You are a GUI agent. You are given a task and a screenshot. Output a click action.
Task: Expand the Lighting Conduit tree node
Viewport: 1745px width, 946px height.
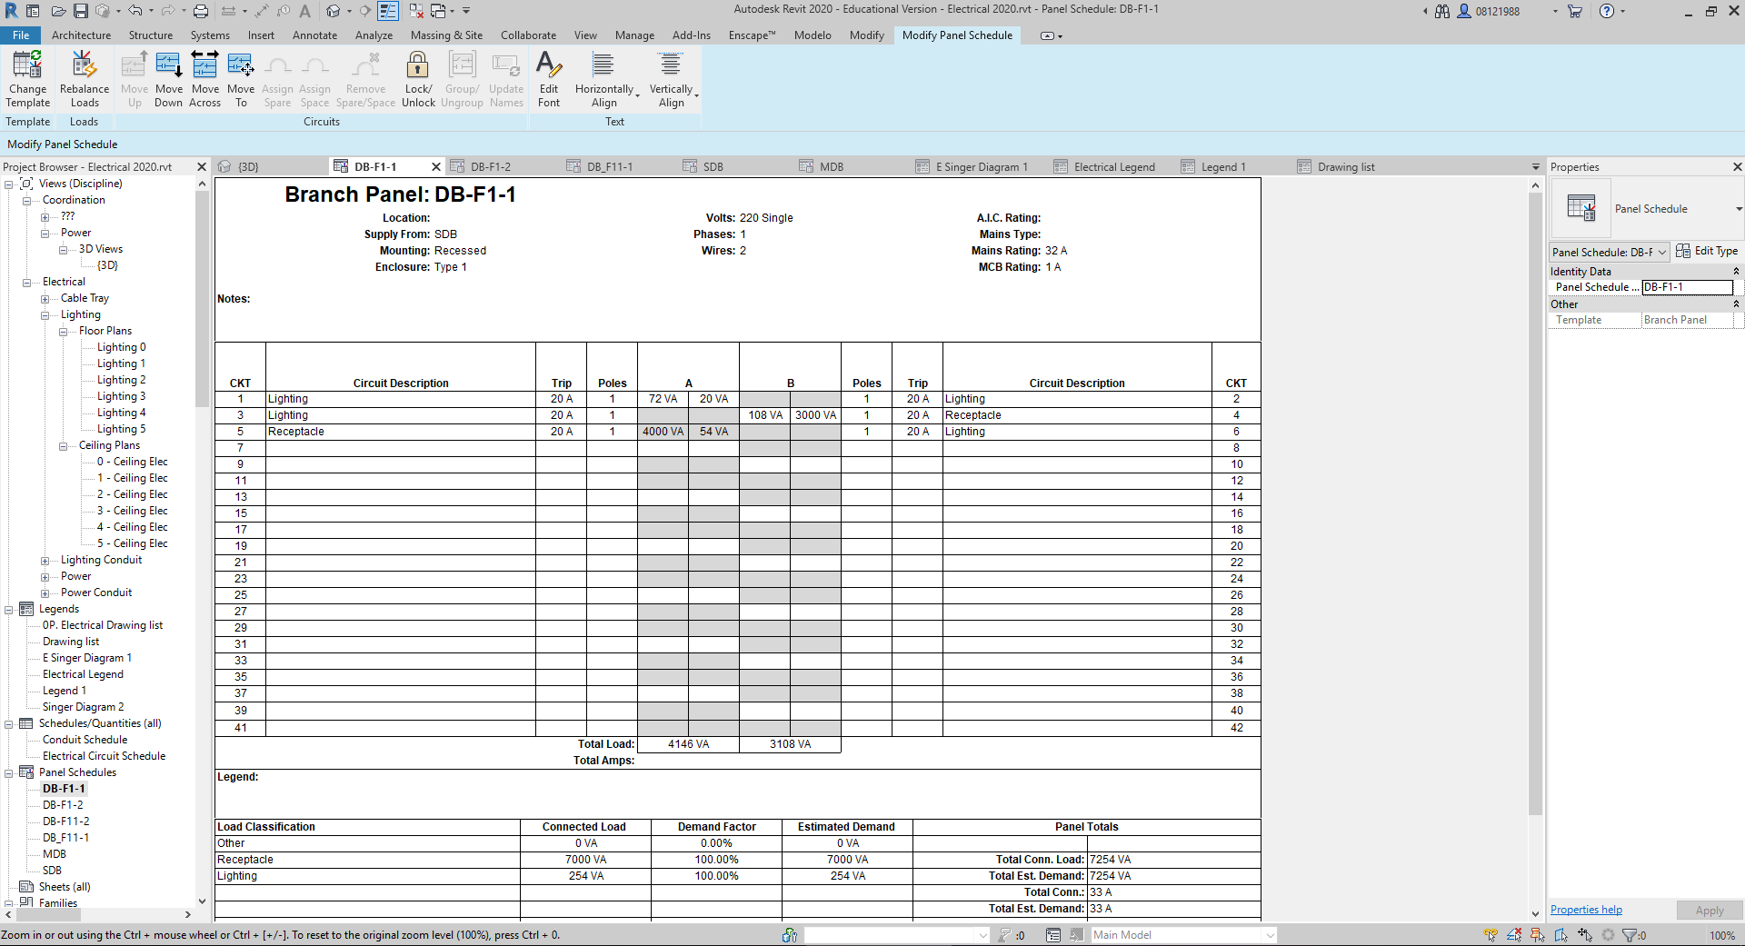point(45,561)
